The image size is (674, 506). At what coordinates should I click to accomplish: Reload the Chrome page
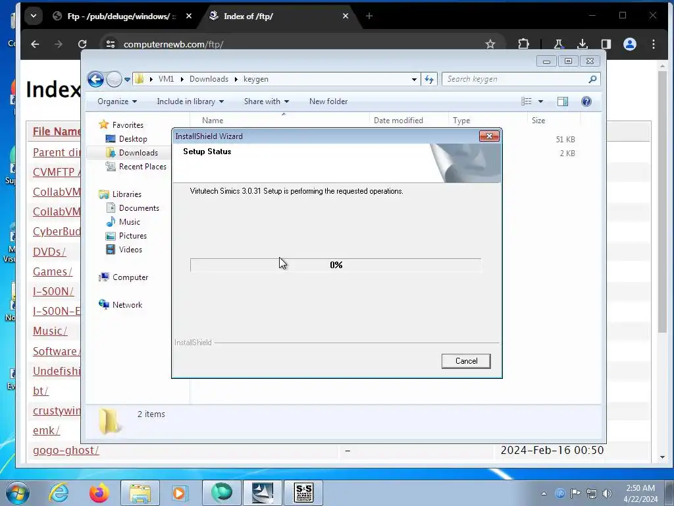(x=82, y=44)
